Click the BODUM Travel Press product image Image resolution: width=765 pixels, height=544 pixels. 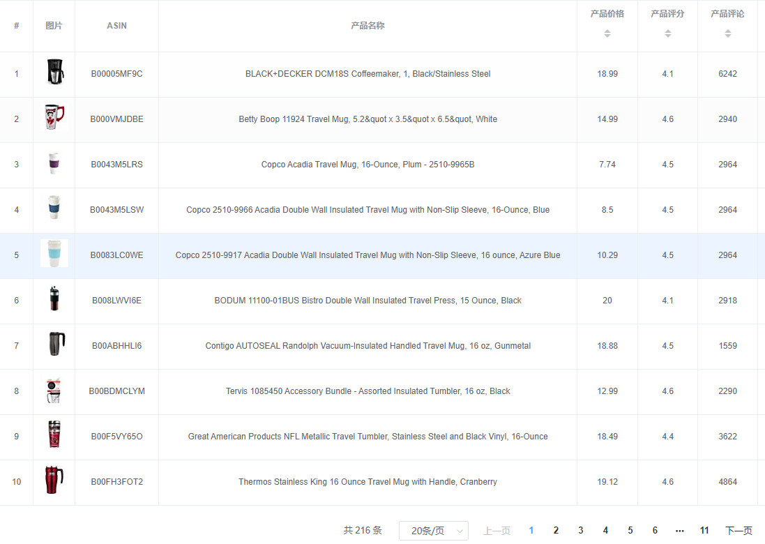click(54, 301)
